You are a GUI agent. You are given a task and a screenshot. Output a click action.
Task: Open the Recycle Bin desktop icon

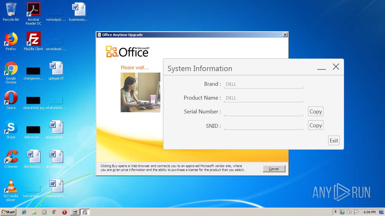click(x=11, y=12)
